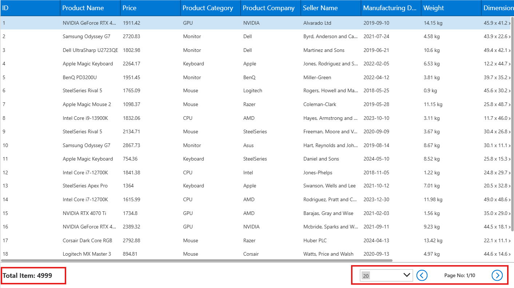
Task: Click the Page No: 1/10 label
Action: [459, 275]
